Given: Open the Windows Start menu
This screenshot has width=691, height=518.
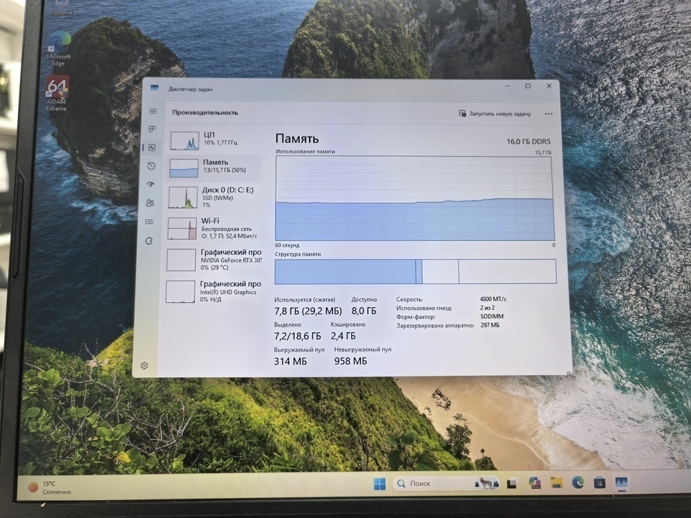Looking at the screenshot, I should coord(379,483).
